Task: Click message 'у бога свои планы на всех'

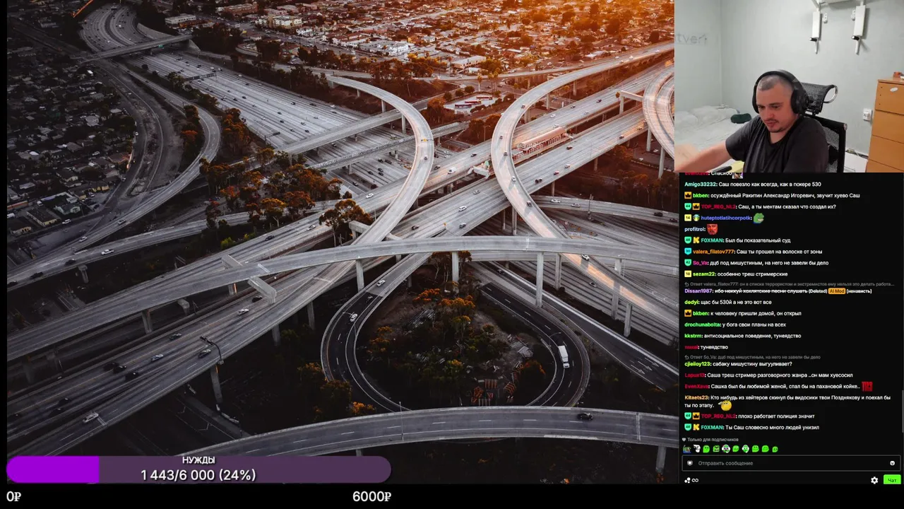Action: click(x=754, y=324)
